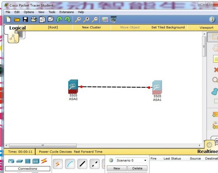The image size is (218, 173).
Task: Open a file with the folder icon
Action: point(17,20)
